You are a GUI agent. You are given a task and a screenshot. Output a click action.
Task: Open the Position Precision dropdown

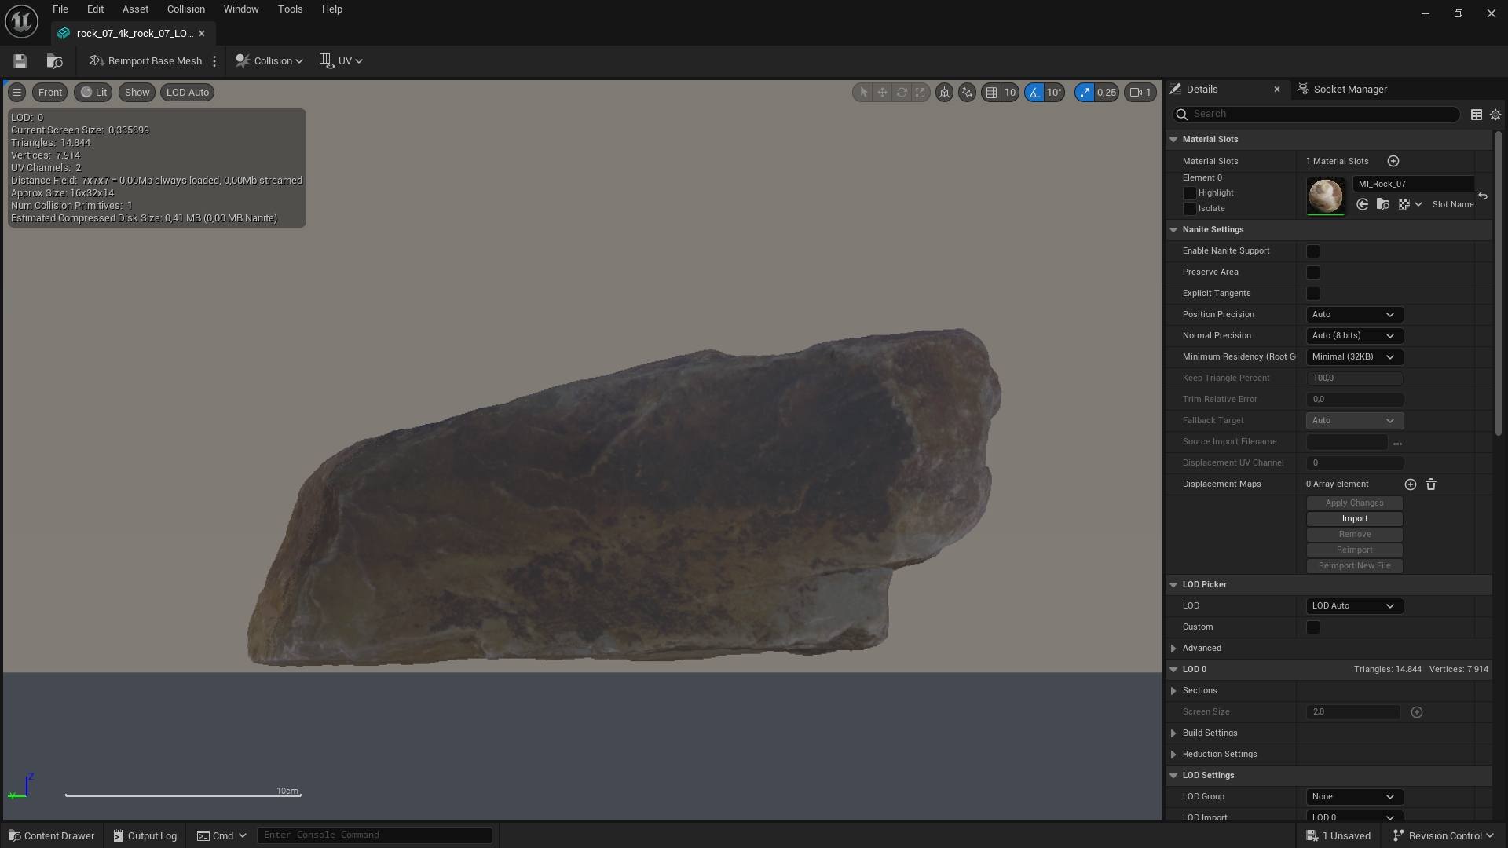coord(1353,314)
